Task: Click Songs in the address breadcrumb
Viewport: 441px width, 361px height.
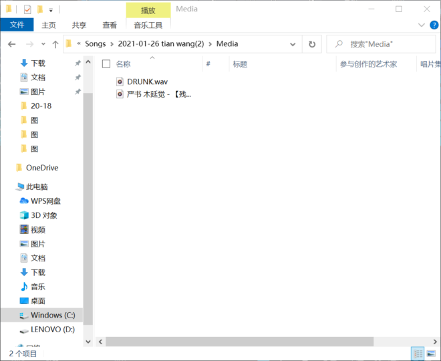Action: 95,44
